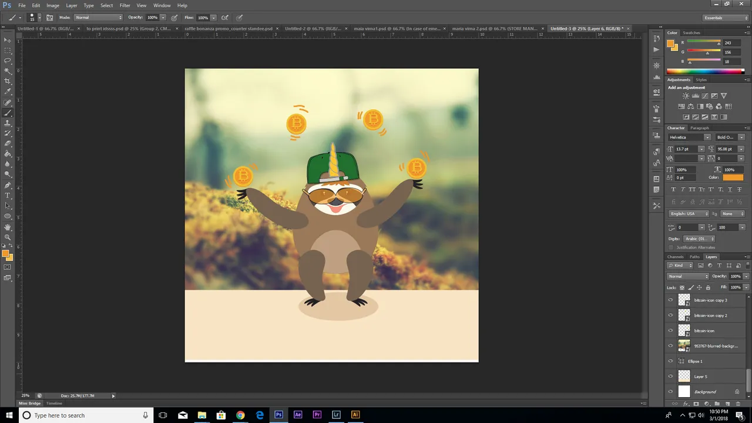Open the Layer menu
This screenshot has height=423, width=752.
coord(71,5)
